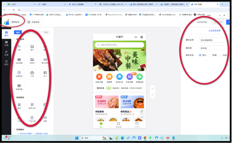Viewport: 232px width, 143px height.
Task: Click the taskbar search box
Action: point(94,138)
